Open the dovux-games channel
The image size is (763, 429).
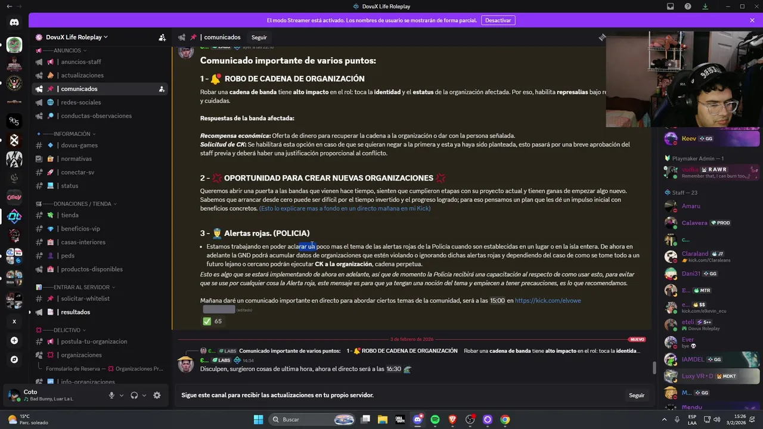click(x=100, y=145)
